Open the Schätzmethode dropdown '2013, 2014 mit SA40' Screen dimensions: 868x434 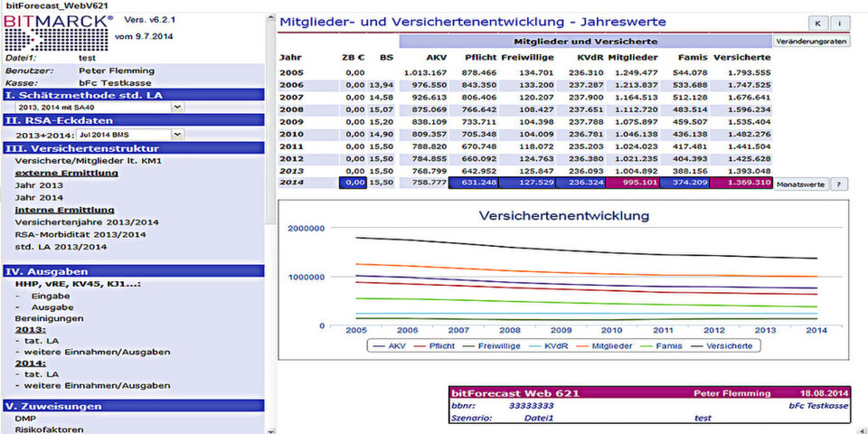[x=99, y=108]
